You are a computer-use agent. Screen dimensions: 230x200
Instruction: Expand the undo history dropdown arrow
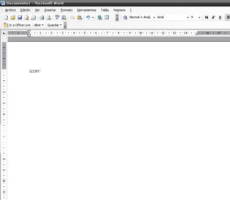pos(93,18)
